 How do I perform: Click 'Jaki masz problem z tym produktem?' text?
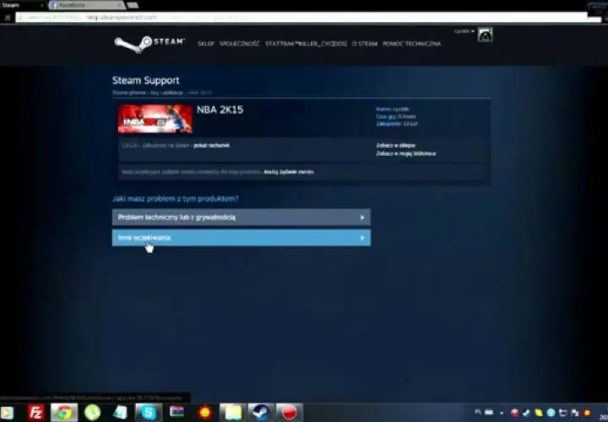(x=176, y=199)
